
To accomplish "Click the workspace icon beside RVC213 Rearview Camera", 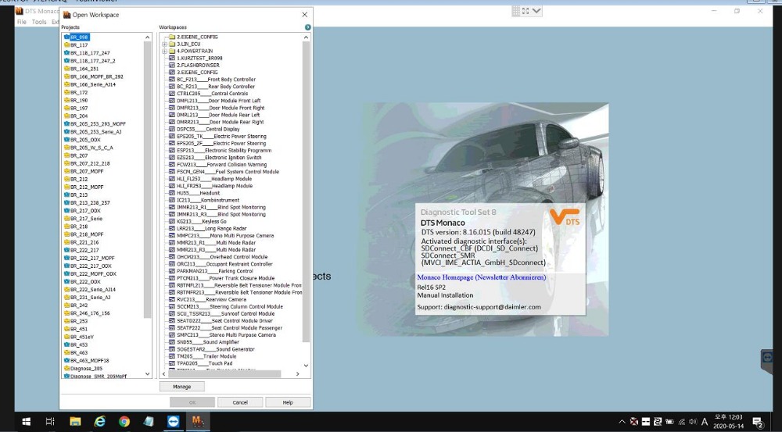I will click(172, 299).
